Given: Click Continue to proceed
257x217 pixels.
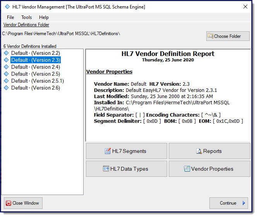Looking at the screenshot, I should tap(229, 203).
